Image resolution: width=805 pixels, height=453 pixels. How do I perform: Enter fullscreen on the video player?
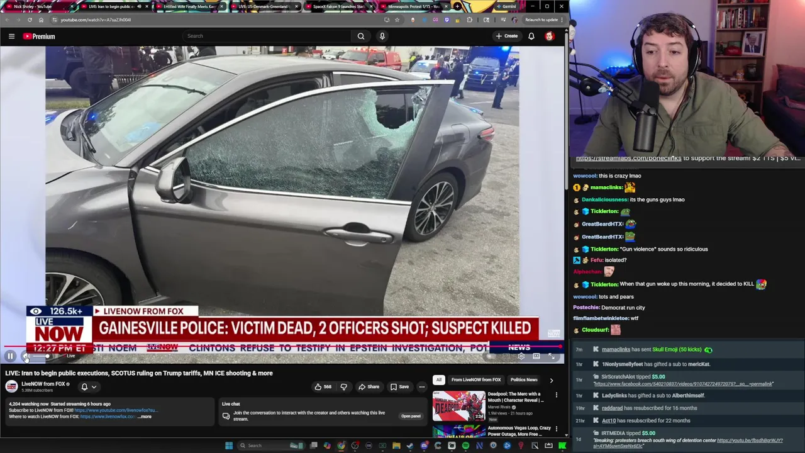pyautogui.click(x=552, y=356)
